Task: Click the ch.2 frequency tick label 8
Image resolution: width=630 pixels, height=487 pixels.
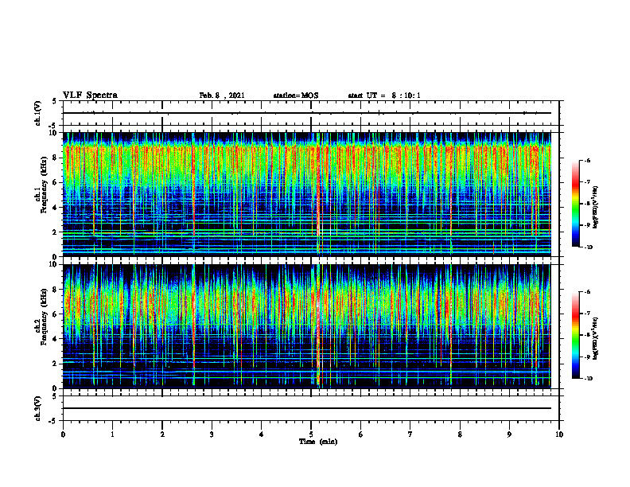Action: 55,290
